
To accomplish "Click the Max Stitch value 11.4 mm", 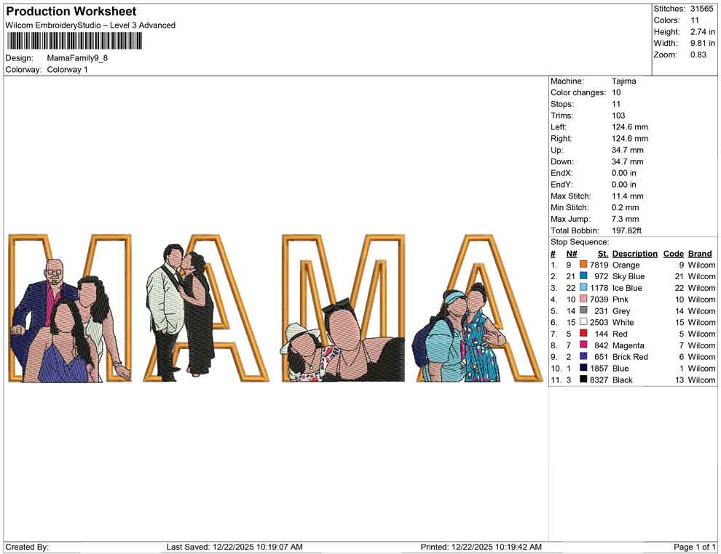I will tap(628, 196).
